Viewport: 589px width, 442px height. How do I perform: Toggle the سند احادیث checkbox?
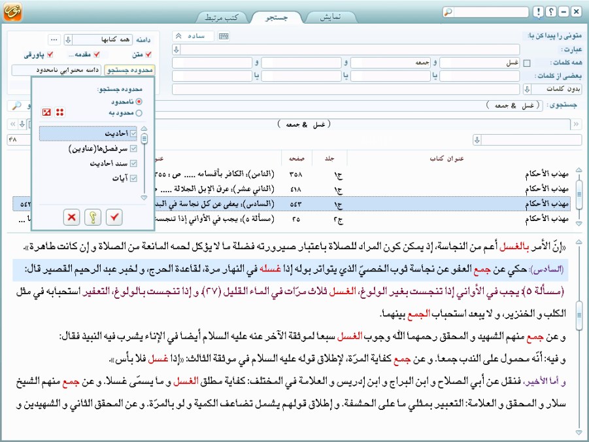coord(133,163)
